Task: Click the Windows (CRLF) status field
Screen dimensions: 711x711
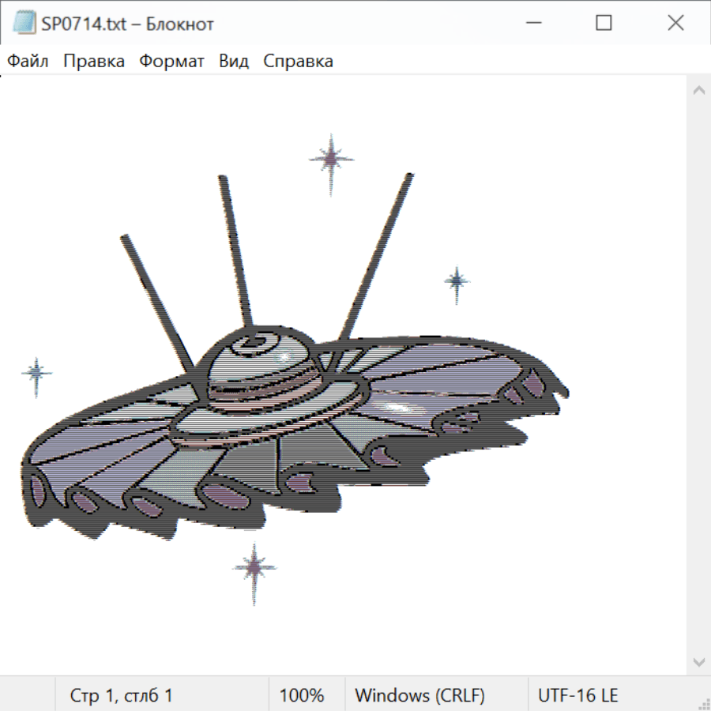Action: coord(419,696)
